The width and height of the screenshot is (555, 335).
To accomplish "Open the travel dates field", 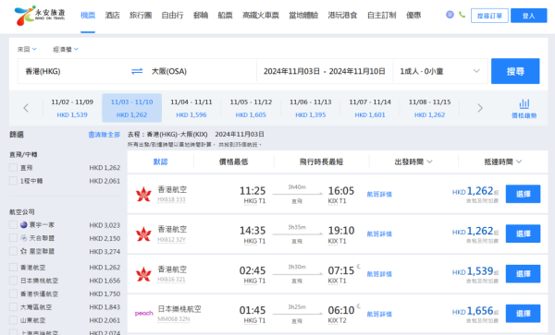I will 325,71.
